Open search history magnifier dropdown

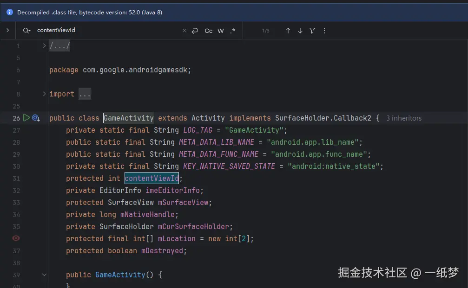[26, 31]
